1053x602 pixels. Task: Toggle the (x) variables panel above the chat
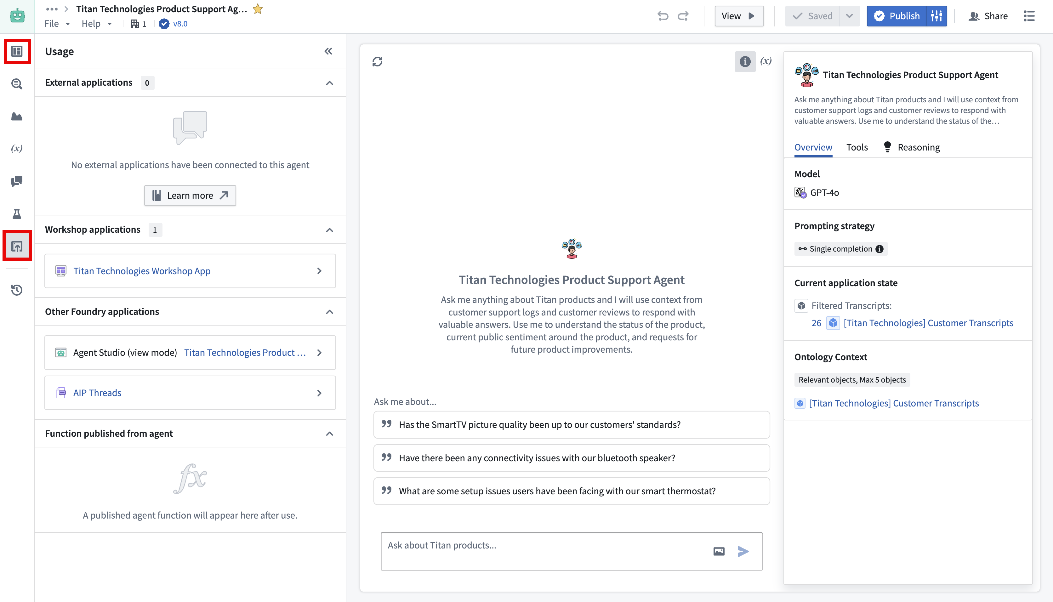tap(766, 61)
